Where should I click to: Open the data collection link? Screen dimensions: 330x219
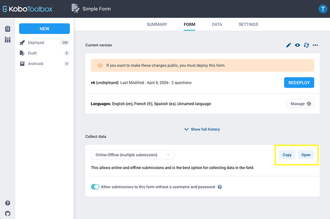[x=306, y=155]
